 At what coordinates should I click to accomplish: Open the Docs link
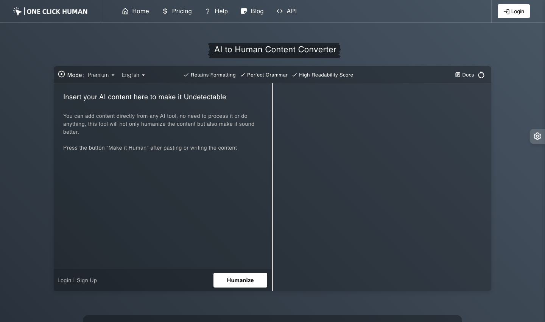464,75
